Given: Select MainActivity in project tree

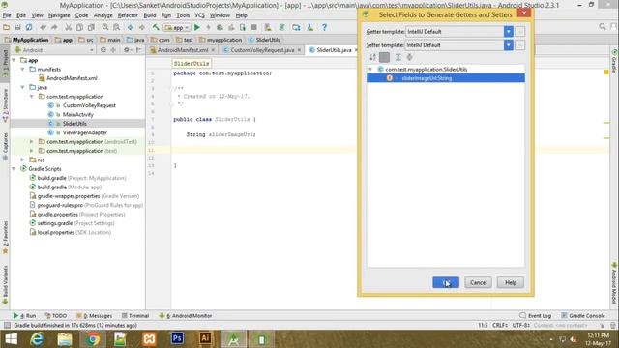Looking at the screenshot, I should pos(77,114).
